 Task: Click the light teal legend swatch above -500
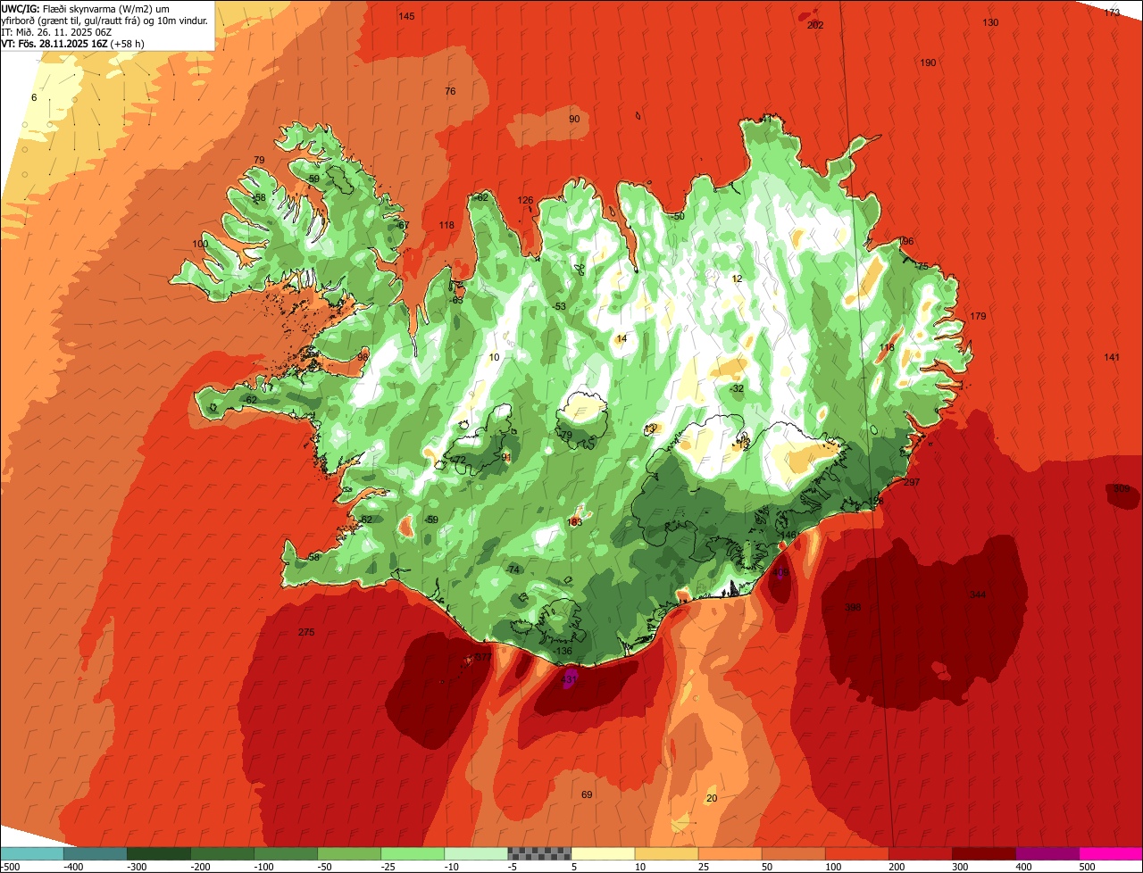[x=32, y=853]
